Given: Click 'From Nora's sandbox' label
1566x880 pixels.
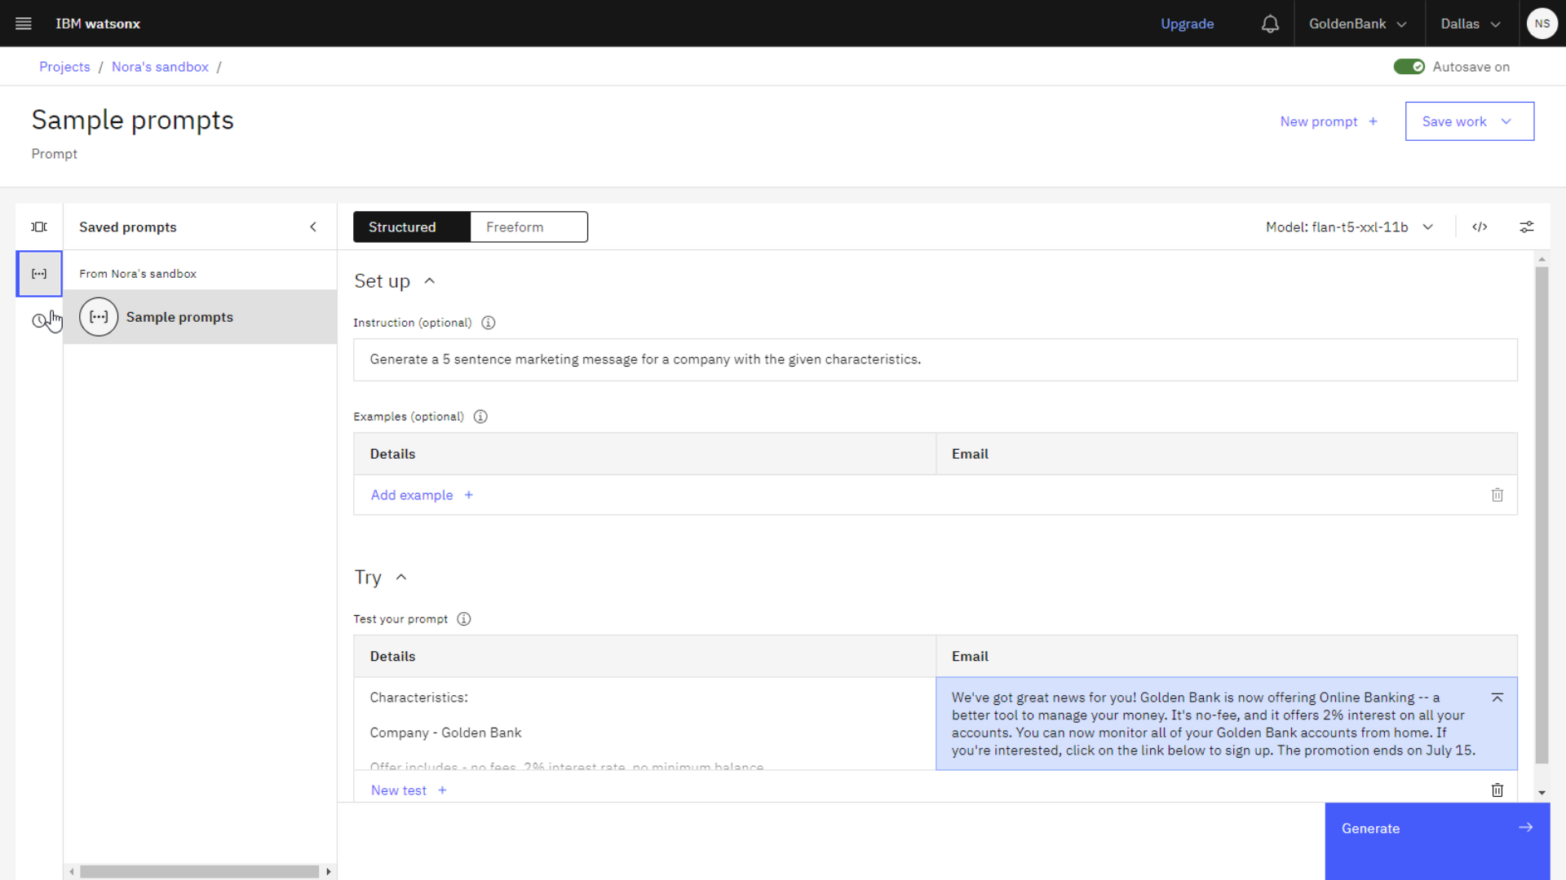Looking at the screenshot, I should click(x=138, y=274).
